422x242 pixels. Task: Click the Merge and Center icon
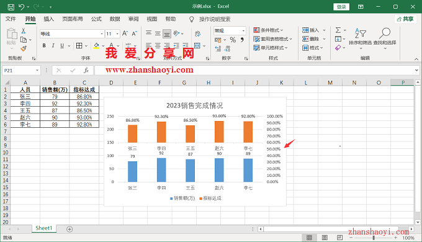point(197,45)
